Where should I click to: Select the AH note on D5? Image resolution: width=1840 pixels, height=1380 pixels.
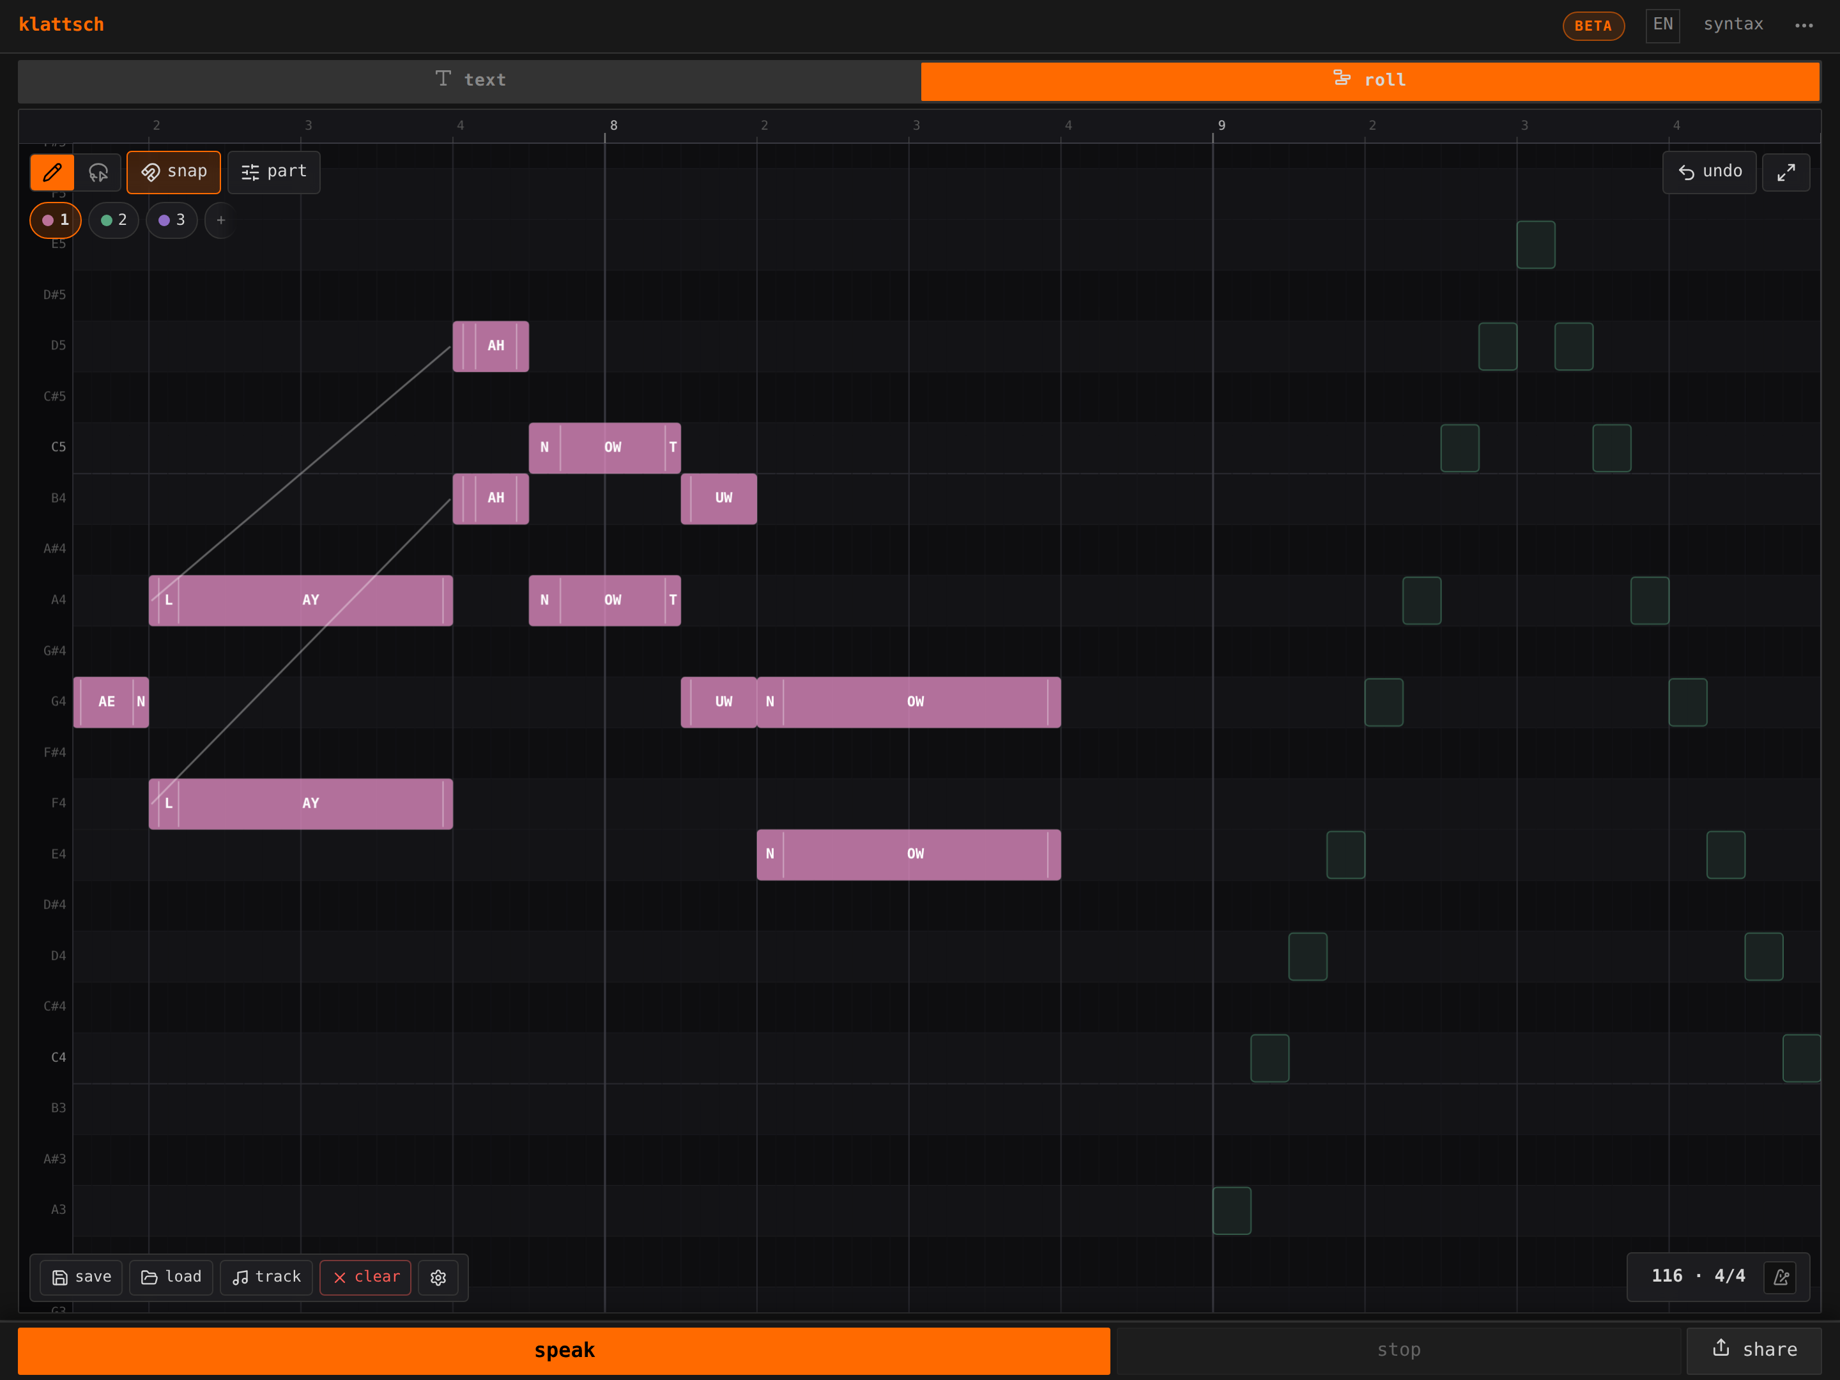click(x=491, y=346)
